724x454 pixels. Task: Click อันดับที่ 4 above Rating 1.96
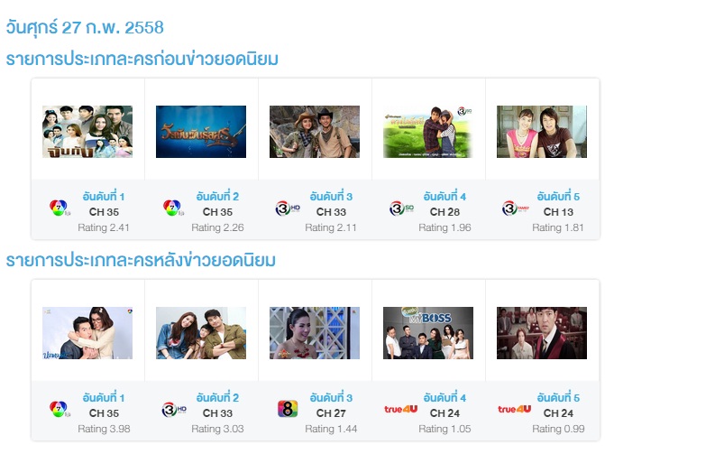pyautogui.click(x=444, y=196)
